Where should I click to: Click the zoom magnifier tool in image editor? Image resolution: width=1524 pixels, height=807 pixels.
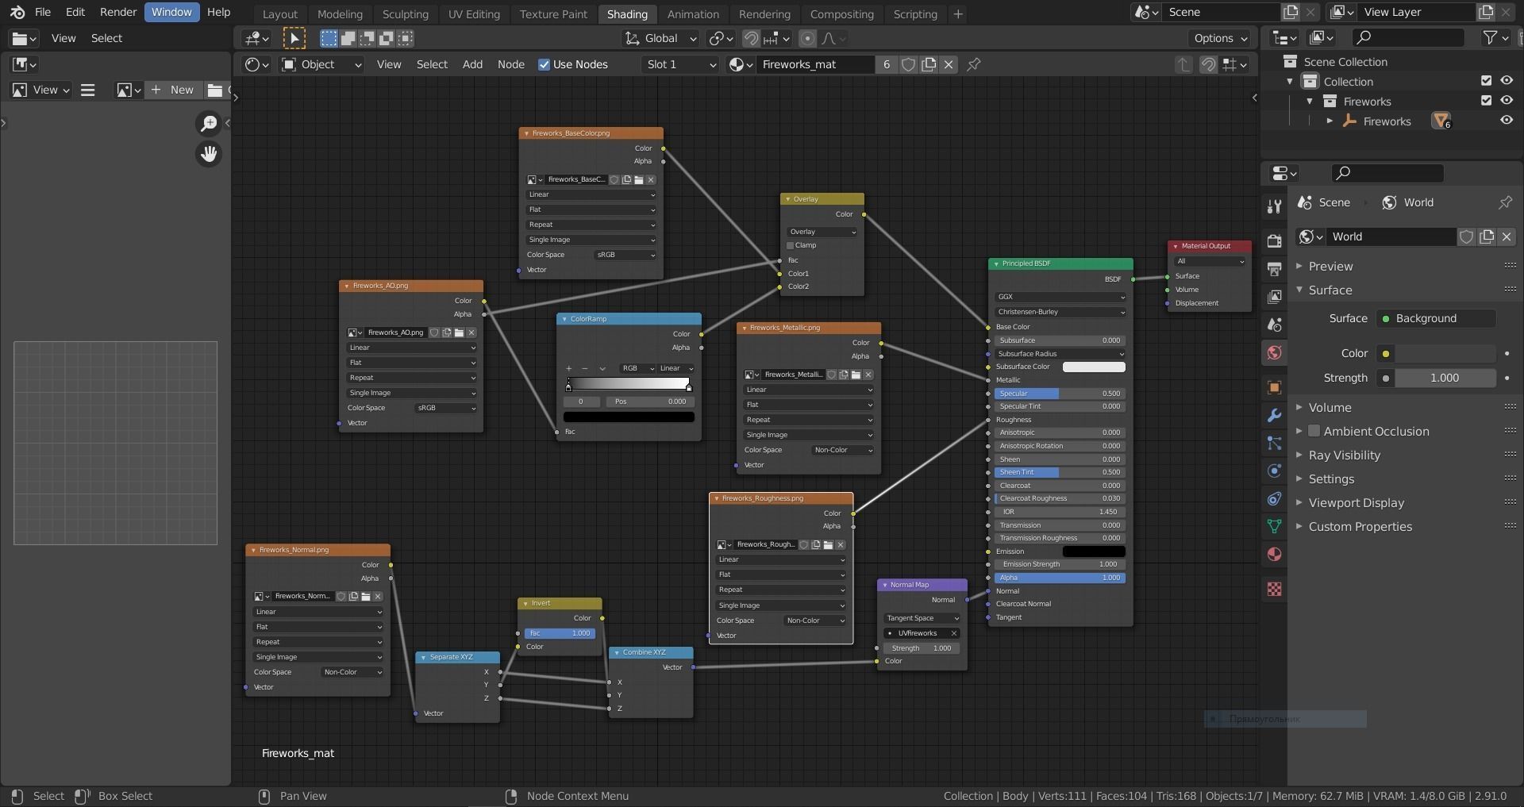pyautogui.click(x=209, y=123)
